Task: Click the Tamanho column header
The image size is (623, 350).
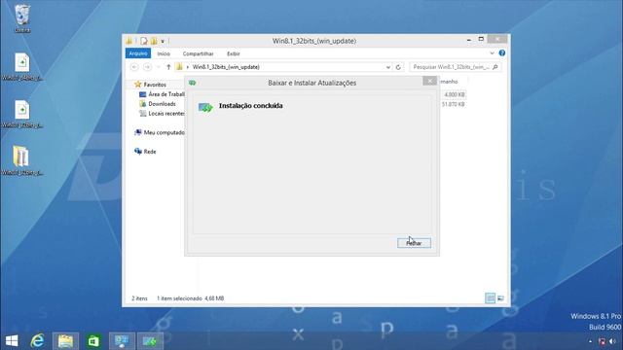Action: pyautogui.click(x=450, y=82)
